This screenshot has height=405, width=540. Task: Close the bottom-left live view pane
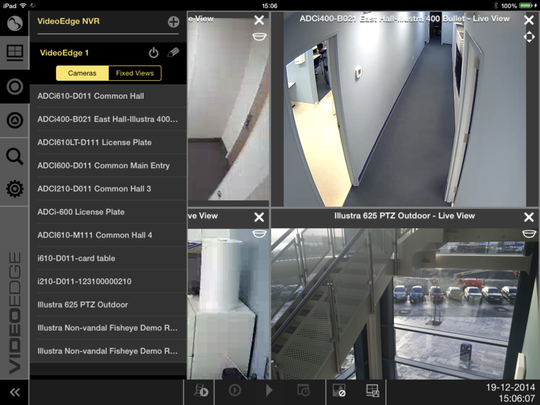259,217
